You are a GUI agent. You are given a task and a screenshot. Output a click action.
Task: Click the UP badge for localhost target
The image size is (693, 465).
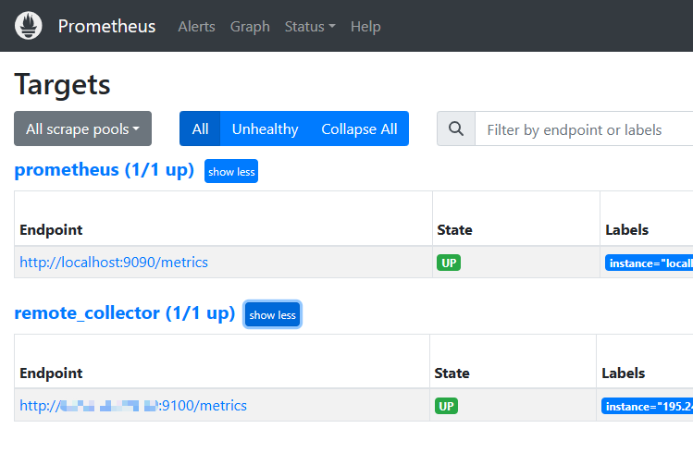[449, 263]
